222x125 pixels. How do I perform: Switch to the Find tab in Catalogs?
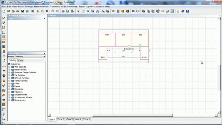[20, 60]
